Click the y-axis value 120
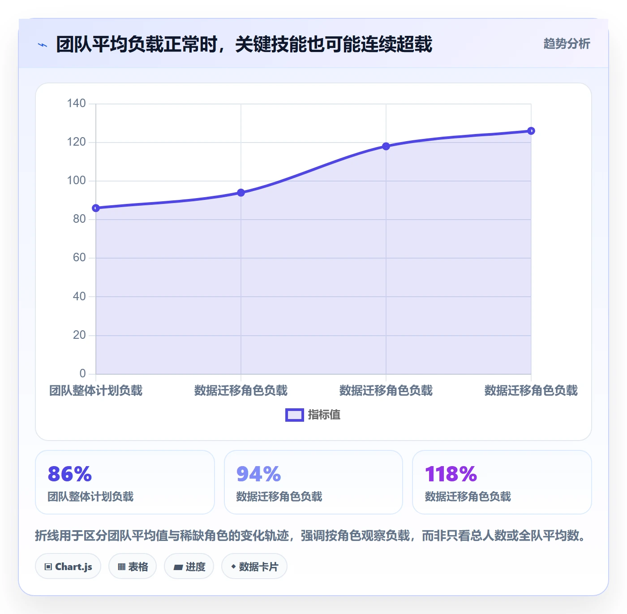Viewport: 627px width, 614px height. (76, 142)
